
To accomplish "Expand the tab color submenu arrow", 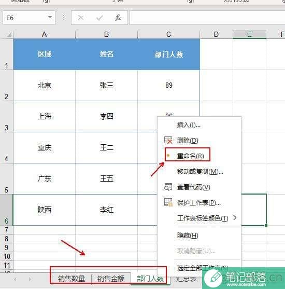I will (x=235, y=218).
